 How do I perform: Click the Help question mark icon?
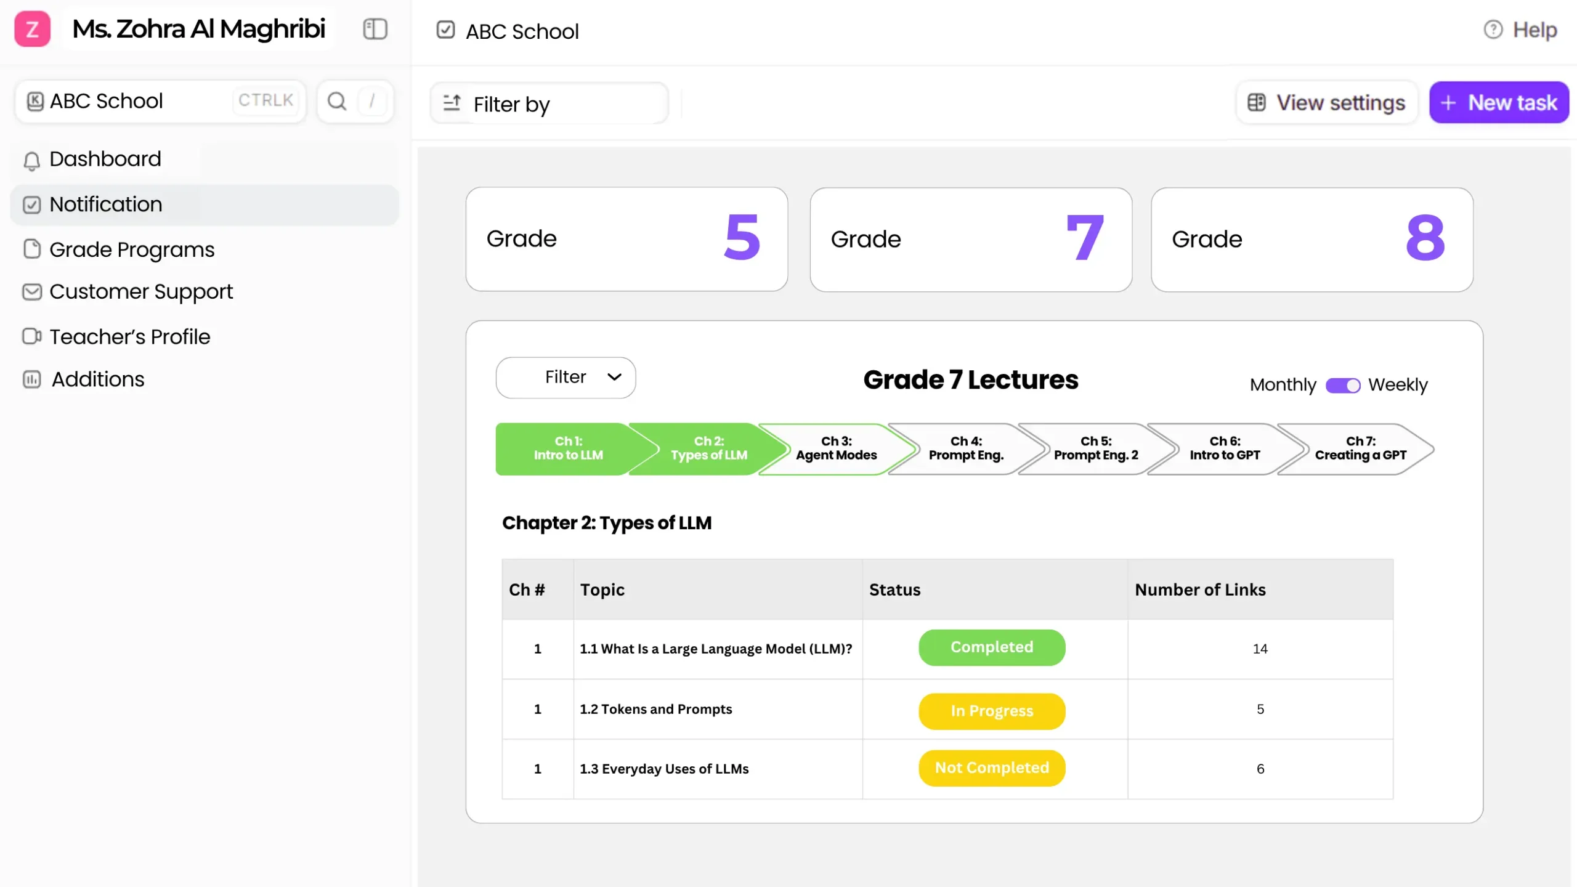pos(1493,30)
